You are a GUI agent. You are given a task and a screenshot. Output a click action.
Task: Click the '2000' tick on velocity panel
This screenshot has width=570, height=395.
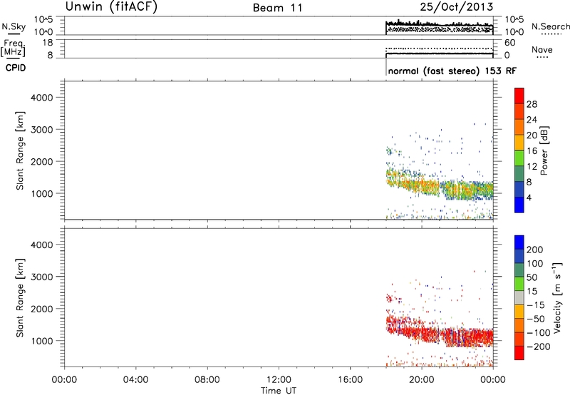[x=42, y=309]
